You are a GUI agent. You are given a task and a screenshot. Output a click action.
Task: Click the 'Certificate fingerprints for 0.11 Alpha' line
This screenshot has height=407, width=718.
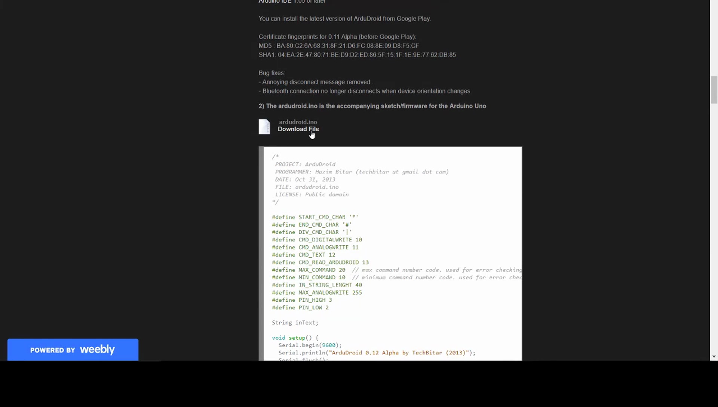(337, 37)
